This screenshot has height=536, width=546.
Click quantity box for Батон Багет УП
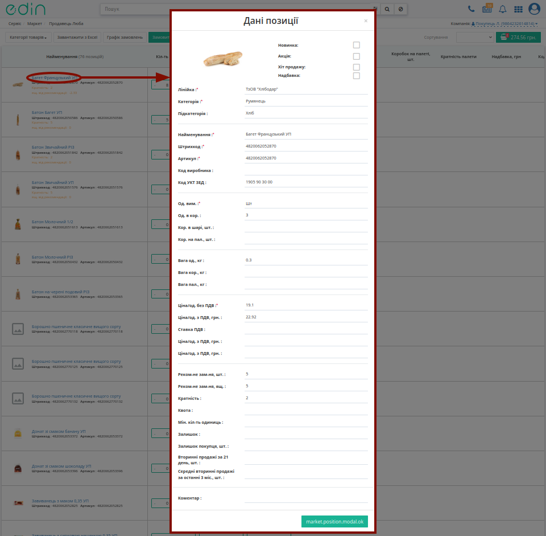point(161,120)
